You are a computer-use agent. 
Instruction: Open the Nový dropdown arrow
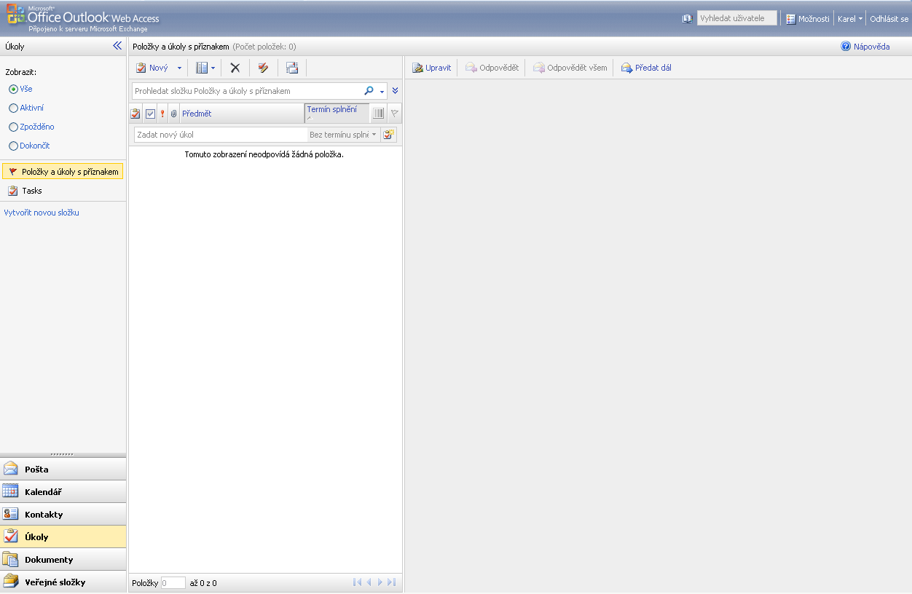179,67
